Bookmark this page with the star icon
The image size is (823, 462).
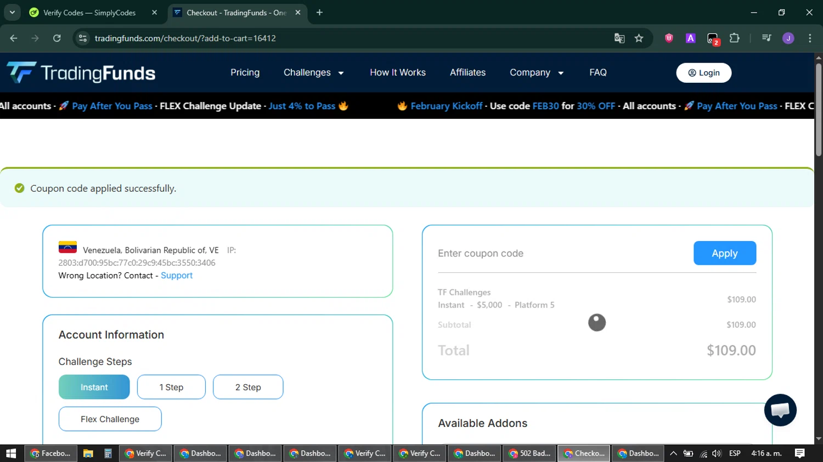(x=639, y=38)
